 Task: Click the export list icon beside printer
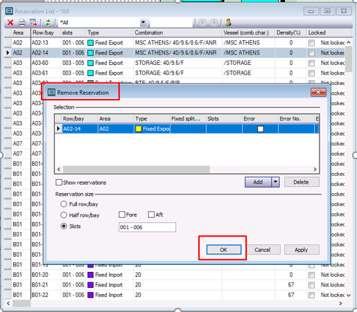pyautogui.click(x=33, y=23)
